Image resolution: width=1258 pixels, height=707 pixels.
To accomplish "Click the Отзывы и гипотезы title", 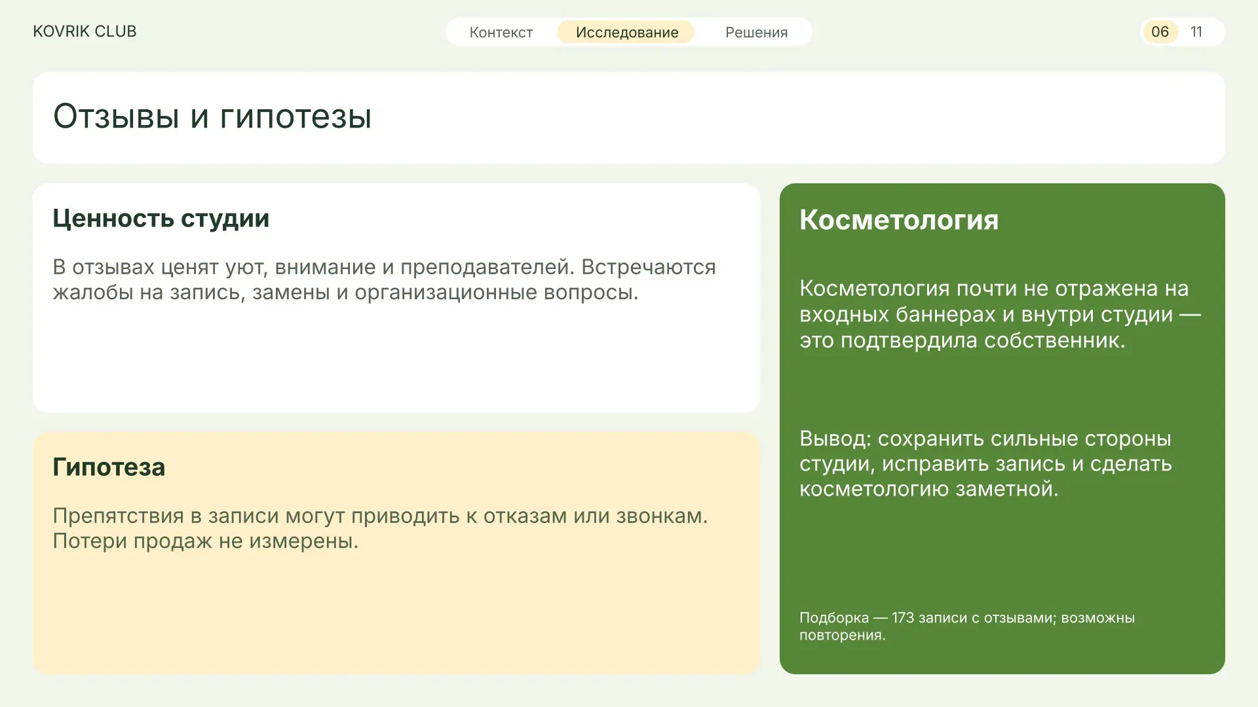I will 212,117.
